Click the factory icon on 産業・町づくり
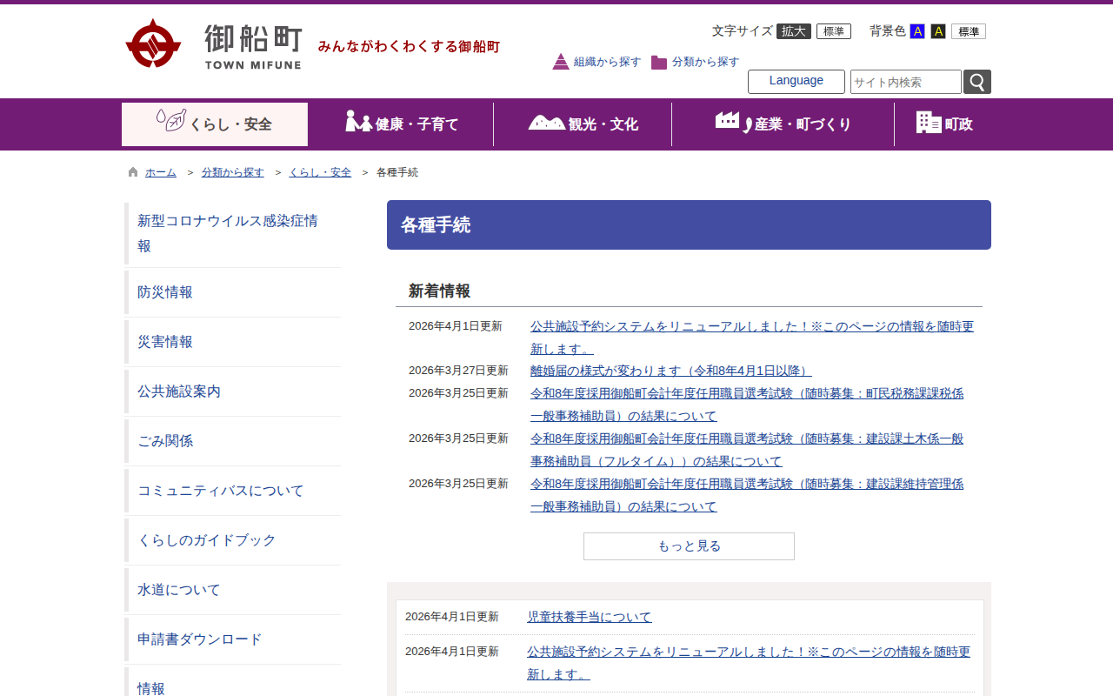This screenshot has height=696, width=1113. tap(733, 122)
